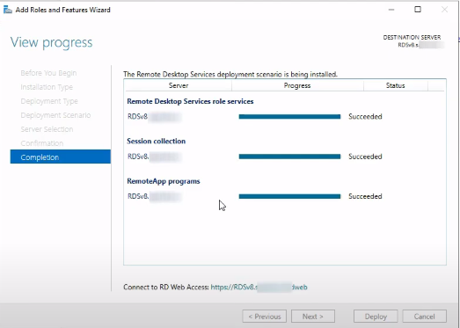Open the RD Web Access https link
This screenshot has width=460, height=328.
[259, 287]
